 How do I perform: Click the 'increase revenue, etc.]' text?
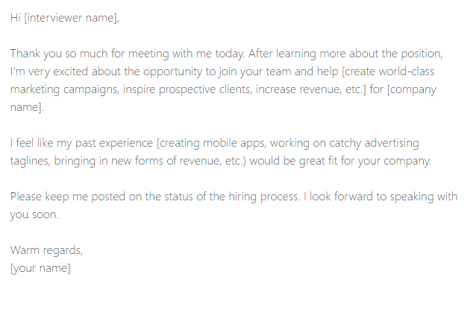[x=311, y=89]
